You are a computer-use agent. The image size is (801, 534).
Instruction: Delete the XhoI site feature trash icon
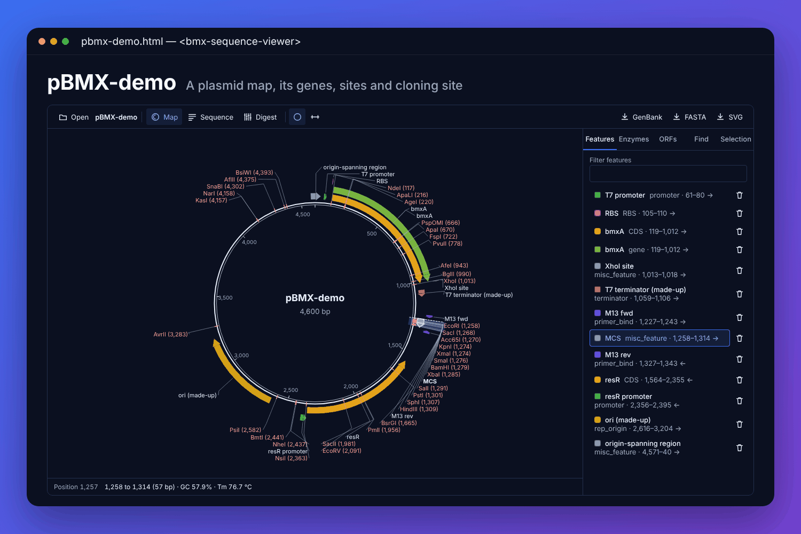click(x=740, y=271)
